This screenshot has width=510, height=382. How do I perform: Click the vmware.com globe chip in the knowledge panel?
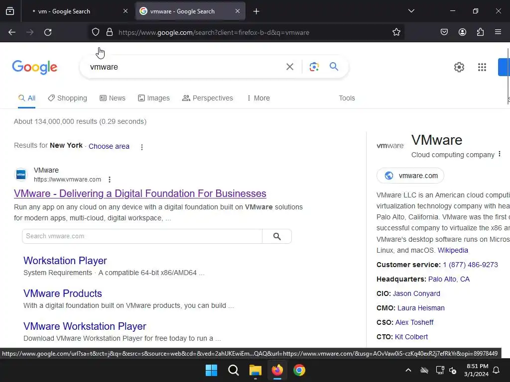[x=410, y=176]
